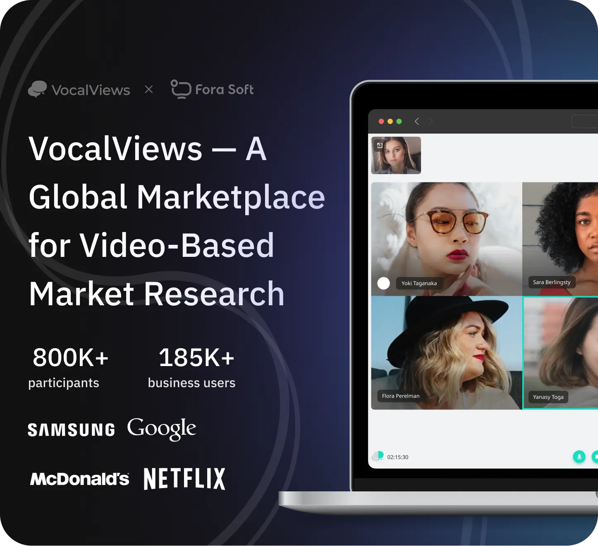This screenshot has height=546, width=598.
Task: Click the Flora Perelman name label
Action: coord(401,396)
